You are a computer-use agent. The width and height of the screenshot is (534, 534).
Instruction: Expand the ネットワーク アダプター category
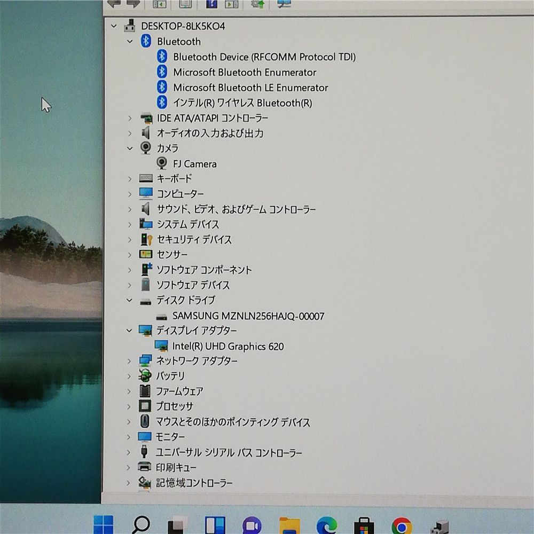pos(130,361)
